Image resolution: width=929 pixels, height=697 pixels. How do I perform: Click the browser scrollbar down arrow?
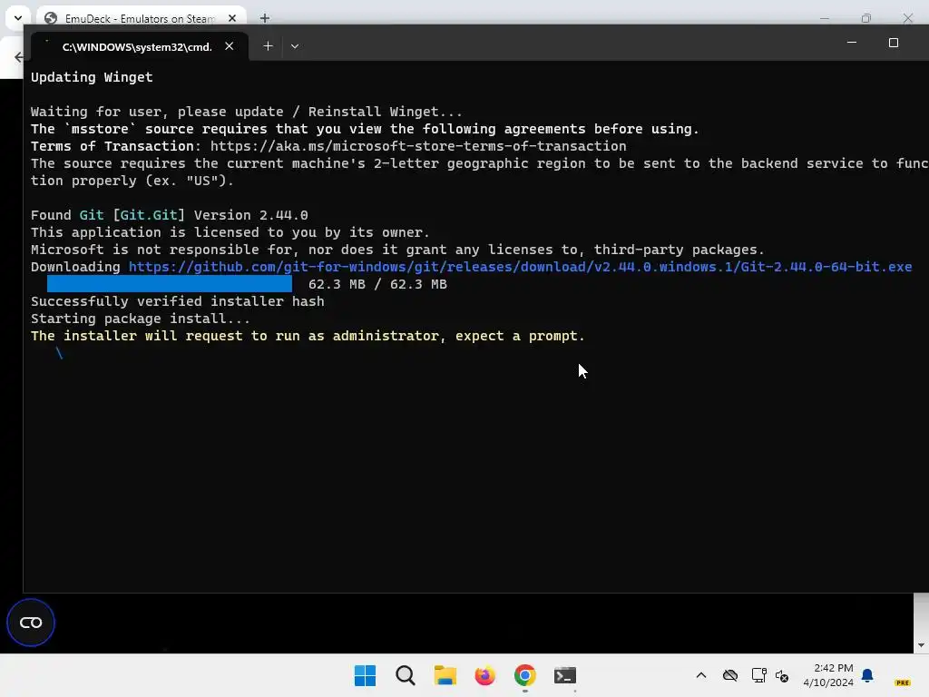tap(921, 645)
